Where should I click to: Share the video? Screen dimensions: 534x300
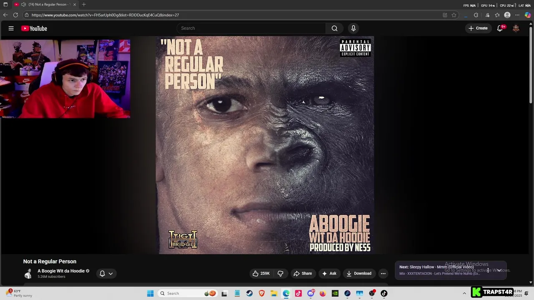[x=303, y=273]
